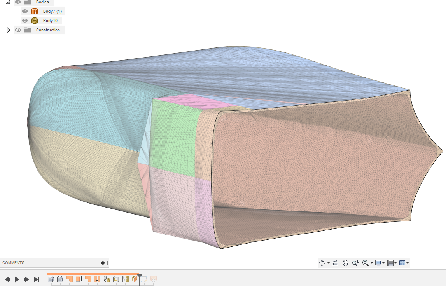Image resolution: width=446 pixels, height=286 pixels.
Task: Collapse the Bodies folder in the browser
Action: (x=8, y=2)
